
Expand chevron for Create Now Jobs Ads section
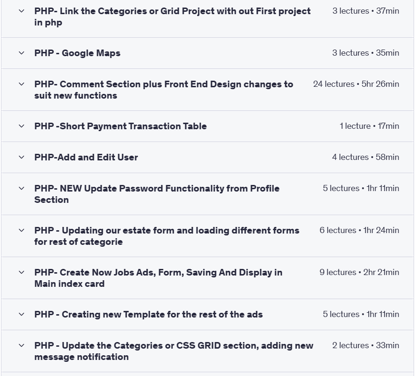22,272
